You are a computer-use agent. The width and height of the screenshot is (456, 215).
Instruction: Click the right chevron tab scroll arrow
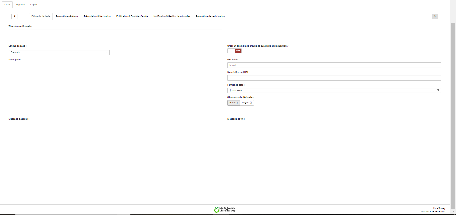[x=435, y=16]
